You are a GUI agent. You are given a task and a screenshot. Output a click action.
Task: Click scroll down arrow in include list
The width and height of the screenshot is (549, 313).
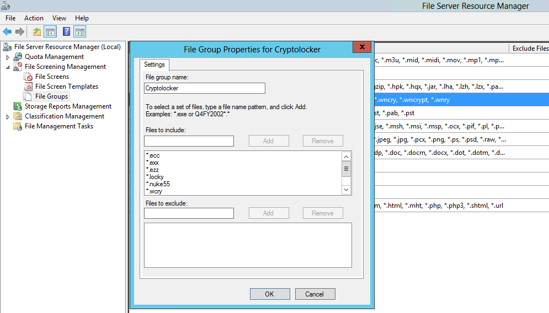[346, 190]
